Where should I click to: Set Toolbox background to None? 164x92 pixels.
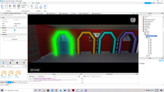pyautogui.click(x=20, y=82)
